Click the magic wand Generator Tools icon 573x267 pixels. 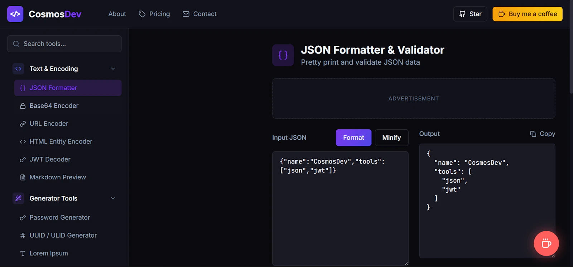point(18,198)
